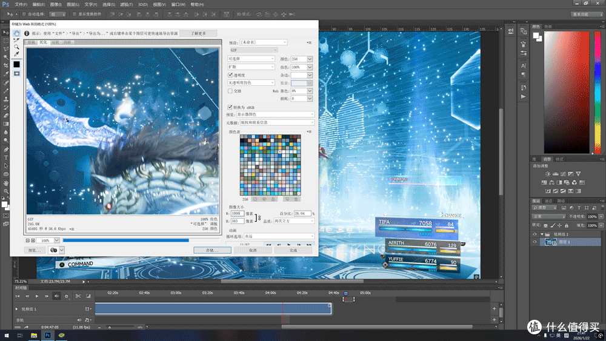Select the Hand tool in Save for Web dialog
The height and width of the screenshot is (341, 606).
click(x=16, y=33)
